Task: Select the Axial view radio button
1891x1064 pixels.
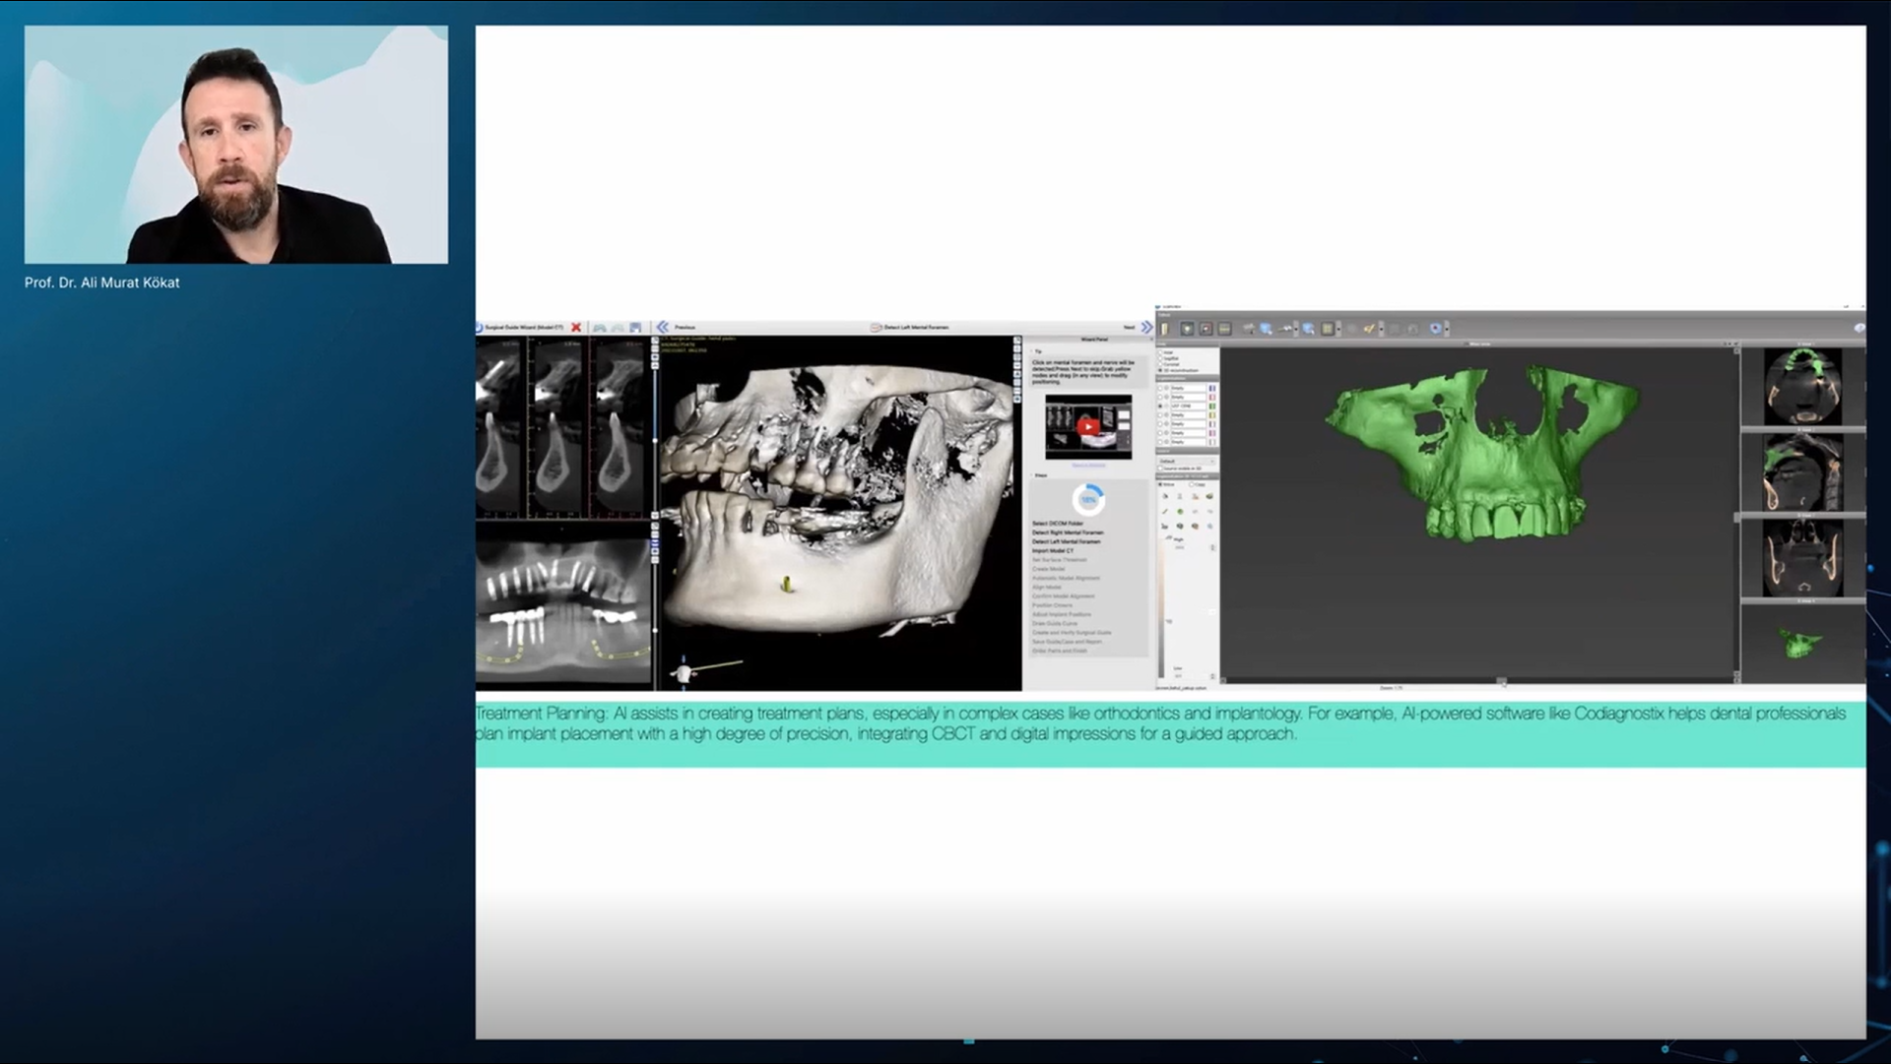Action: 1160,352
